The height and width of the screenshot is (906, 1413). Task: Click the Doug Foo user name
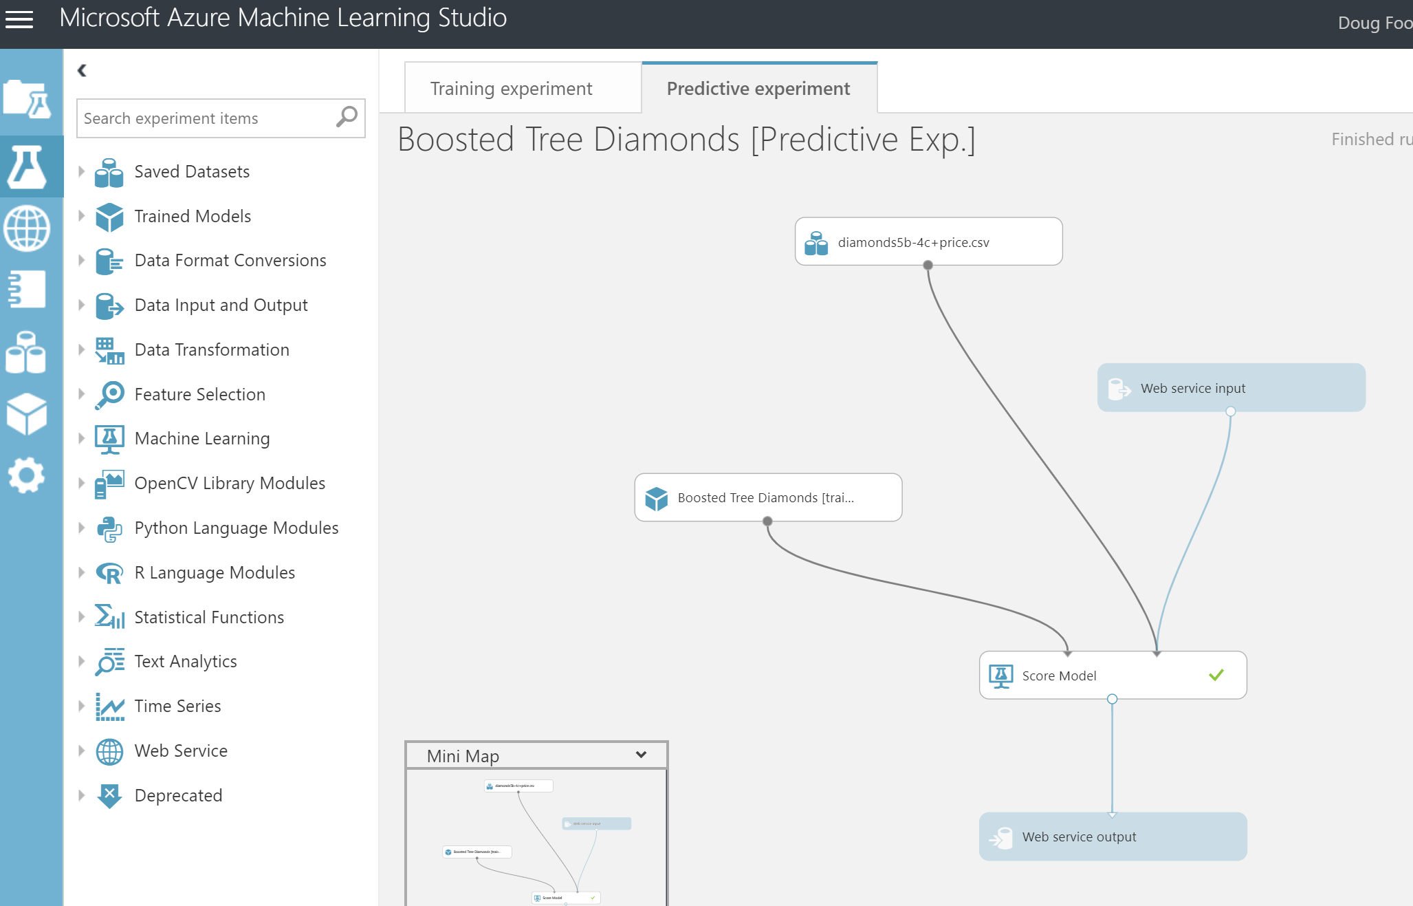click(1374, 23)
